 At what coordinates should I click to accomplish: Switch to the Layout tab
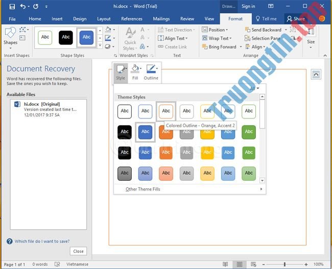tap(104, 19)
